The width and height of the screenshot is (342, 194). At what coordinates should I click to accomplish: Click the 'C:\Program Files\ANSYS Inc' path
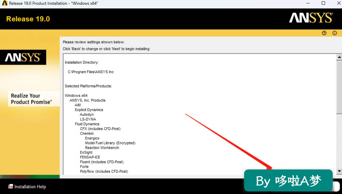click(91, 72)
